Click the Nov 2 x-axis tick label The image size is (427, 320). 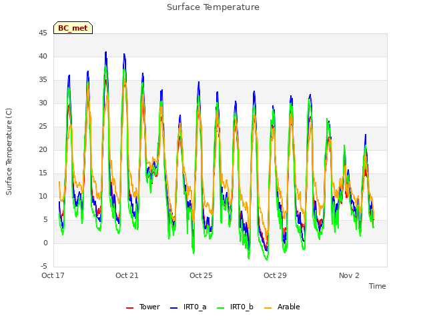pyautogui.click(x=349, y=275)
